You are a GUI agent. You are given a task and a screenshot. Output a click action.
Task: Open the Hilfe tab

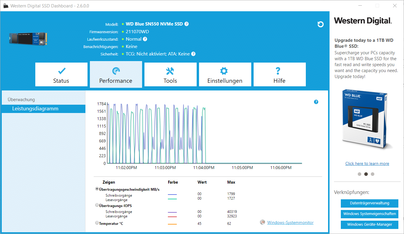pyautogui.click(x=279, y=75)
